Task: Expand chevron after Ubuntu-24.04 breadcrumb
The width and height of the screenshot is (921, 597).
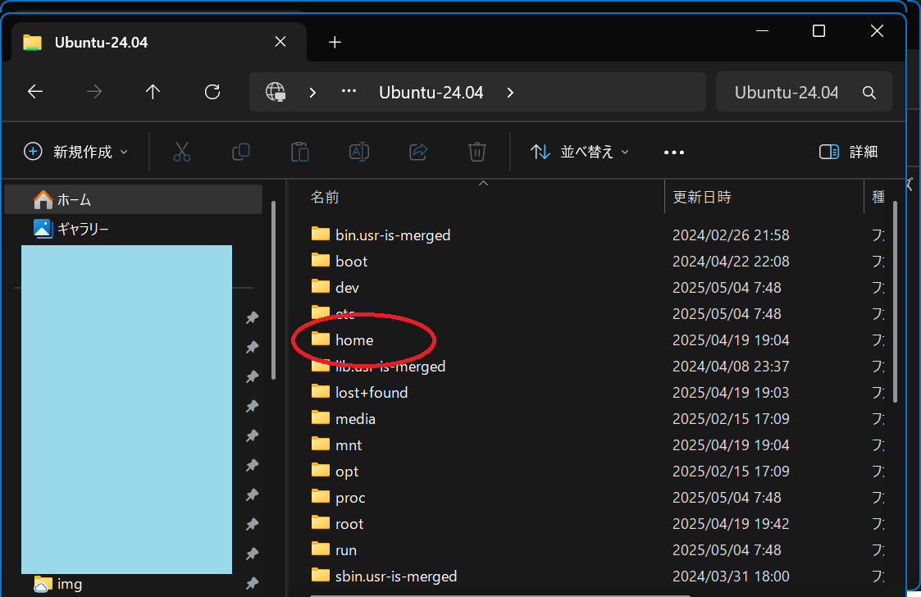Action: click(x=510, y=93)
